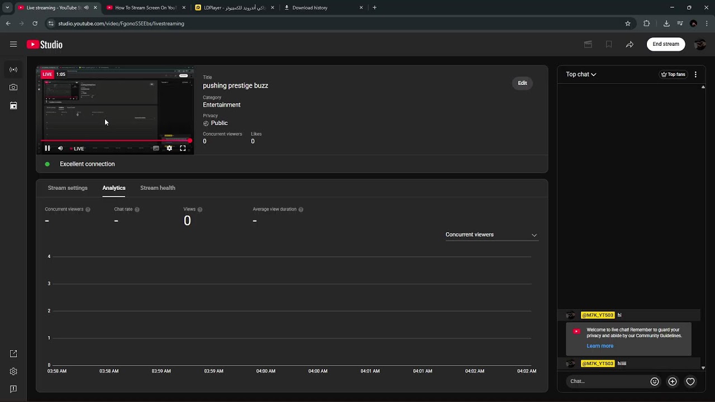The height and width of the screenshot is (402, 715).
Task: End the live stream
Action: [x=666, y=44]
